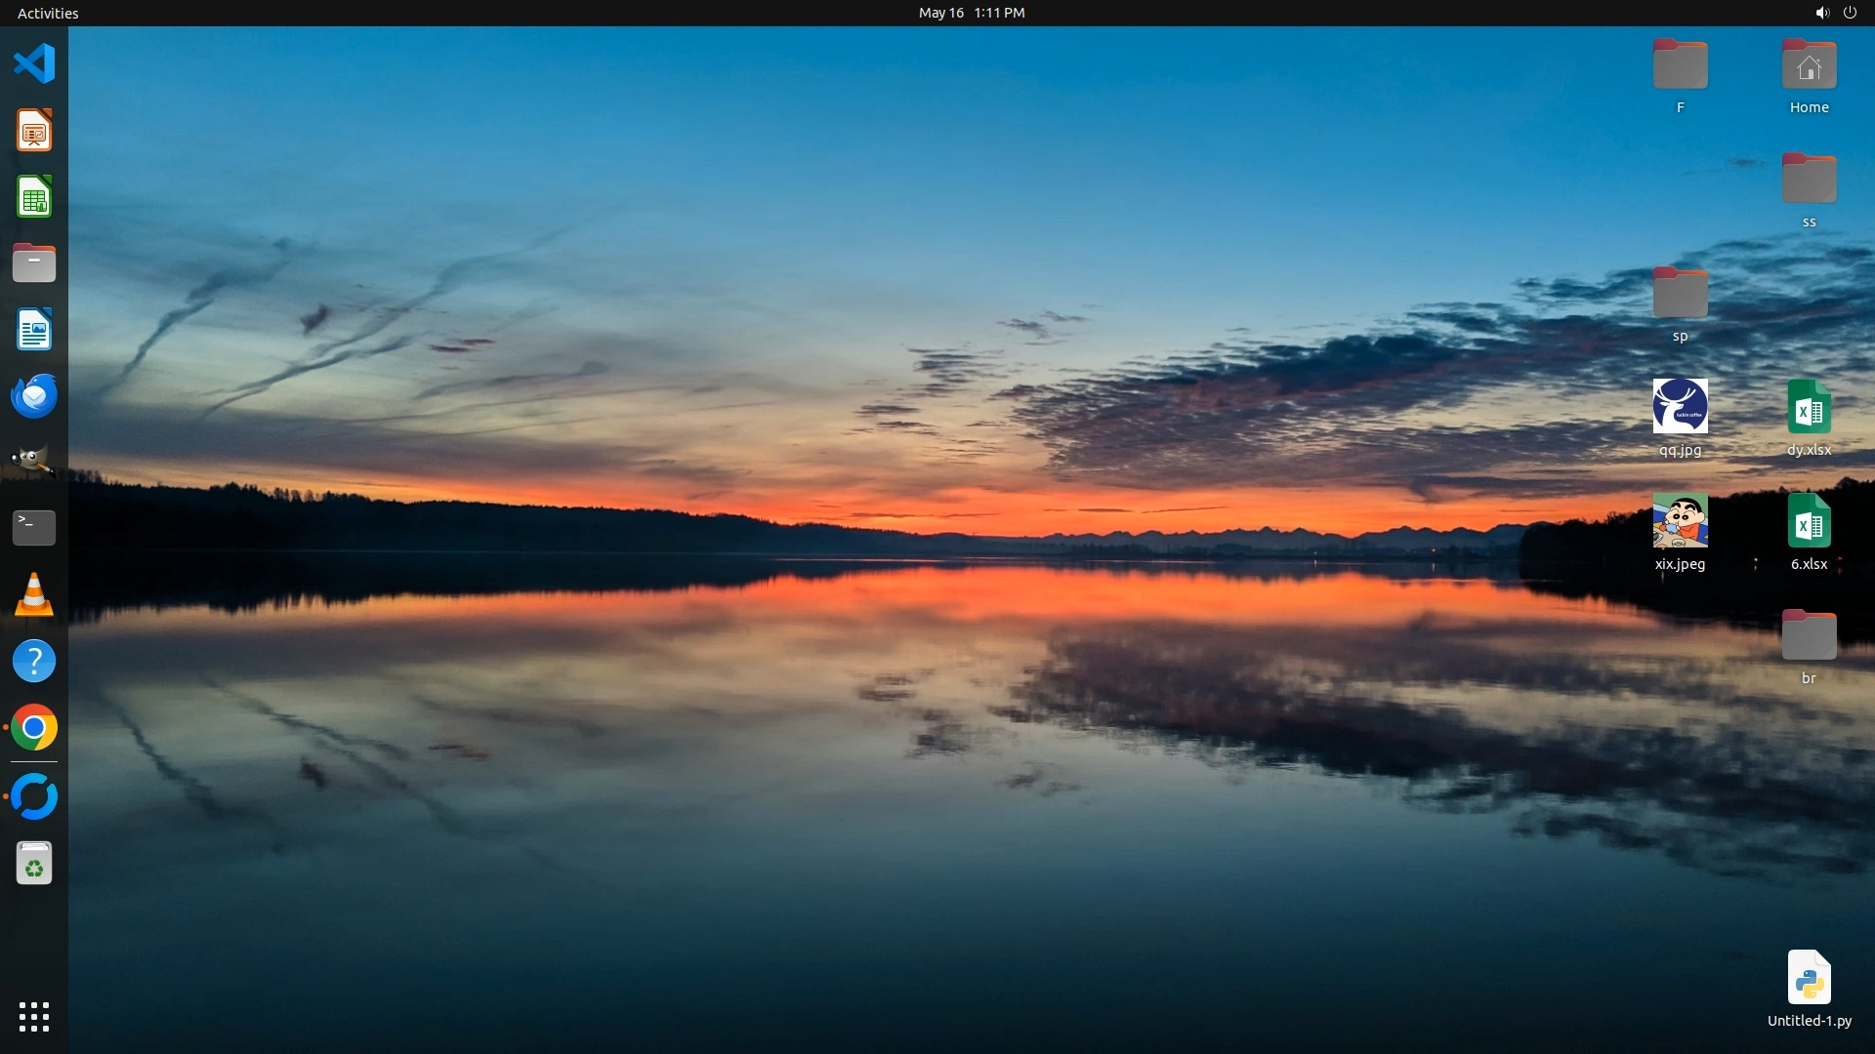Select the Untitled-1.py Python file
Image resolution: width=1875 pixels, height=1054 pixels.
pyautogui.click(x=1809, y=978)
